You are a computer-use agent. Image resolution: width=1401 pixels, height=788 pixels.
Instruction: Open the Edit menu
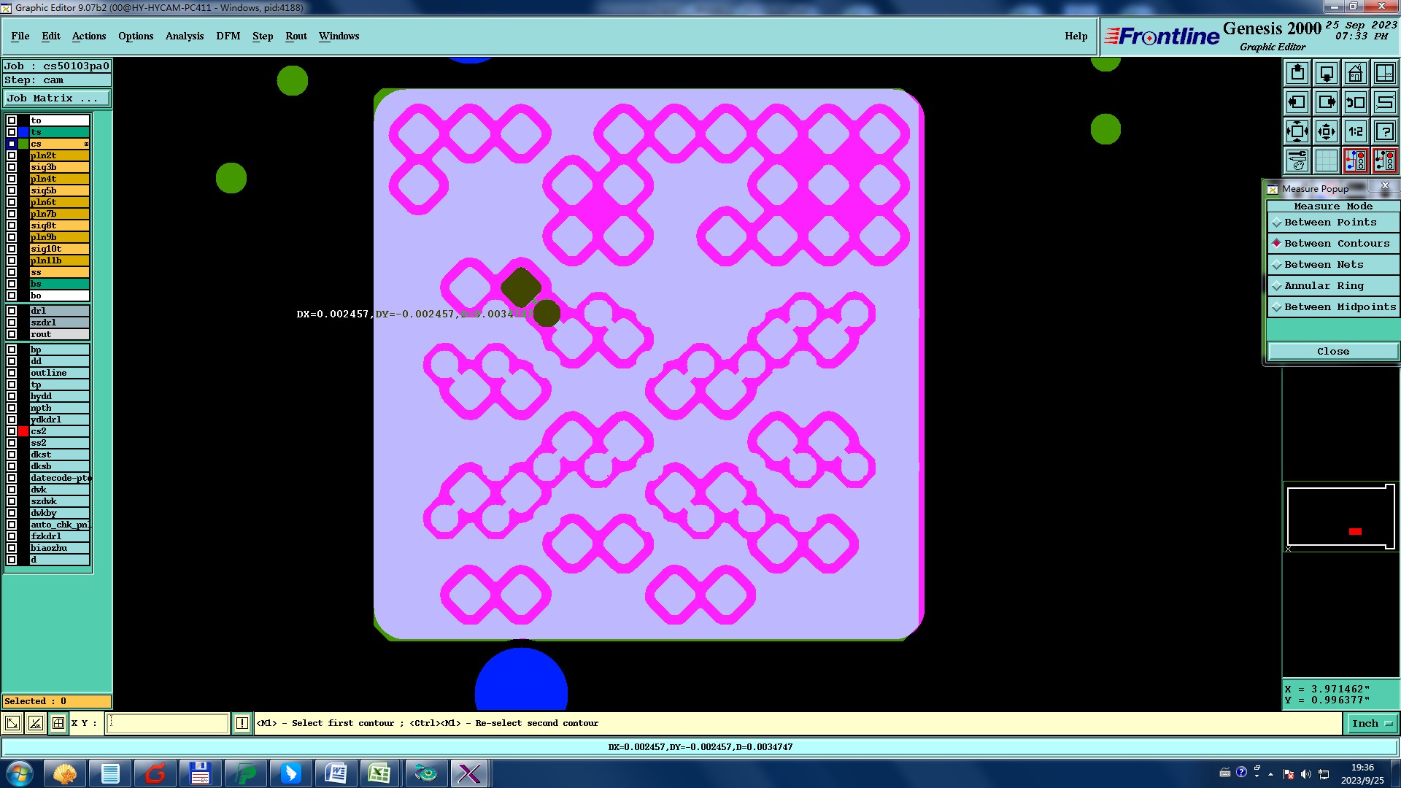pos(51,36)
